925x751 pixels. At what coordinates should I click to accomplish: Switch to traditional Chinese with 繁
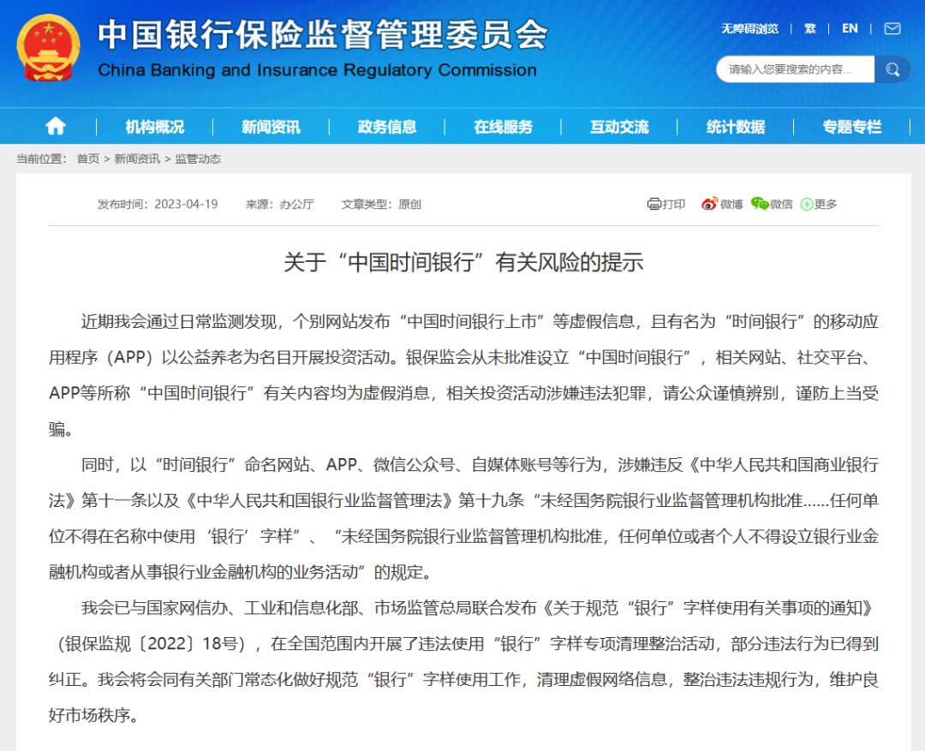tap(809, 28)
